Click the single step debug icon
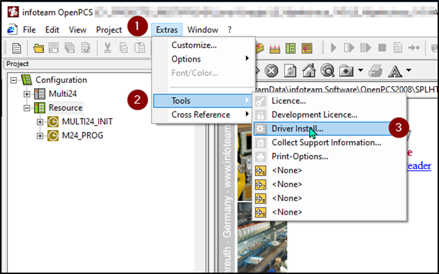The image size is (439, 274). (349, 48)
